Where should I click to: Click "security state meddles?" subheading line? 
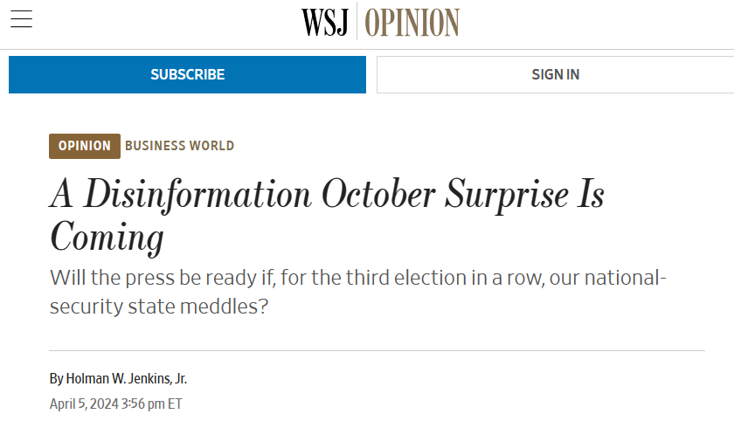[158, 308]
